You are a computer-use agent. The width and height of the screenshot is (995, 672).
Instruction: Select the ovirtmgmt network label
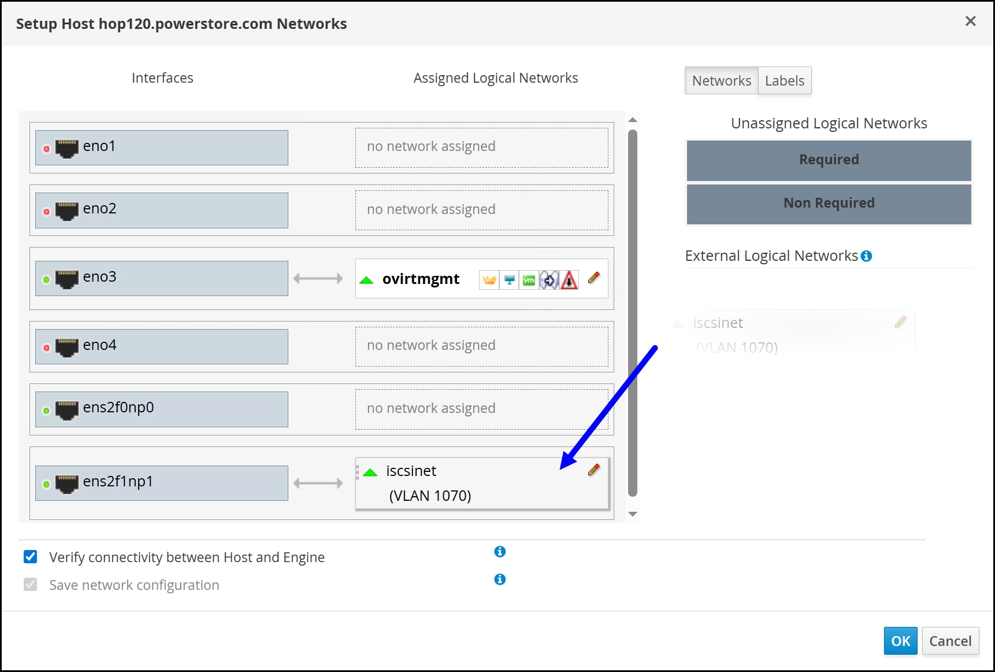421,279
